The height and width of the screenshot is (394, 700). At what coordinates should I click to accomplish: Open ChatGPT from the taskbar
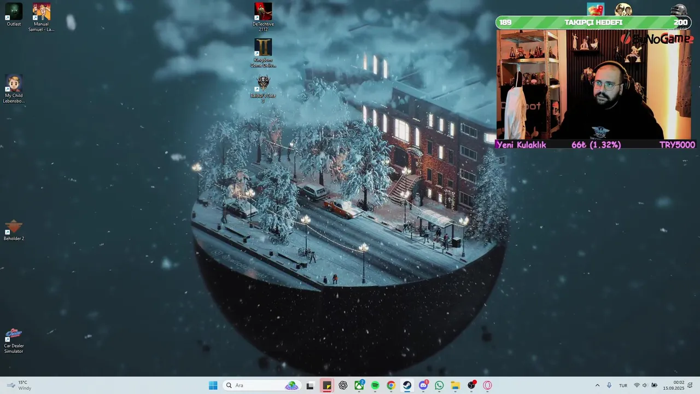tap(343, 385)
